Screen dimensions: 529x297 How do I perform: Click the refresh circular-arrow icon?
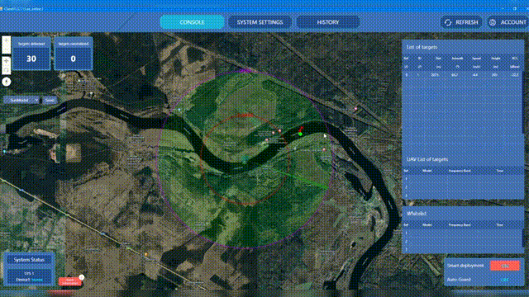[x=448, y=22]
